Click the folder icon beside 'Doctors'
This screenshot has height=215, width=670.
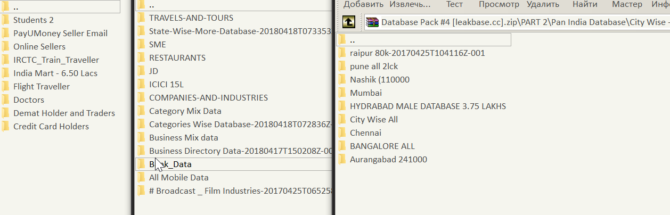5,100
